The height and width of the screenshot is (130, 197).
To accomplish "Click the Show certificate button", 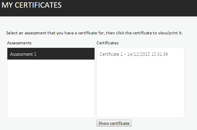I will (x=114, y=123).
